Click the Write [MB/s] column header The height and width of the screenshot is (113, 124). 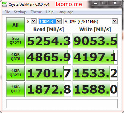(x=95, y=29)
